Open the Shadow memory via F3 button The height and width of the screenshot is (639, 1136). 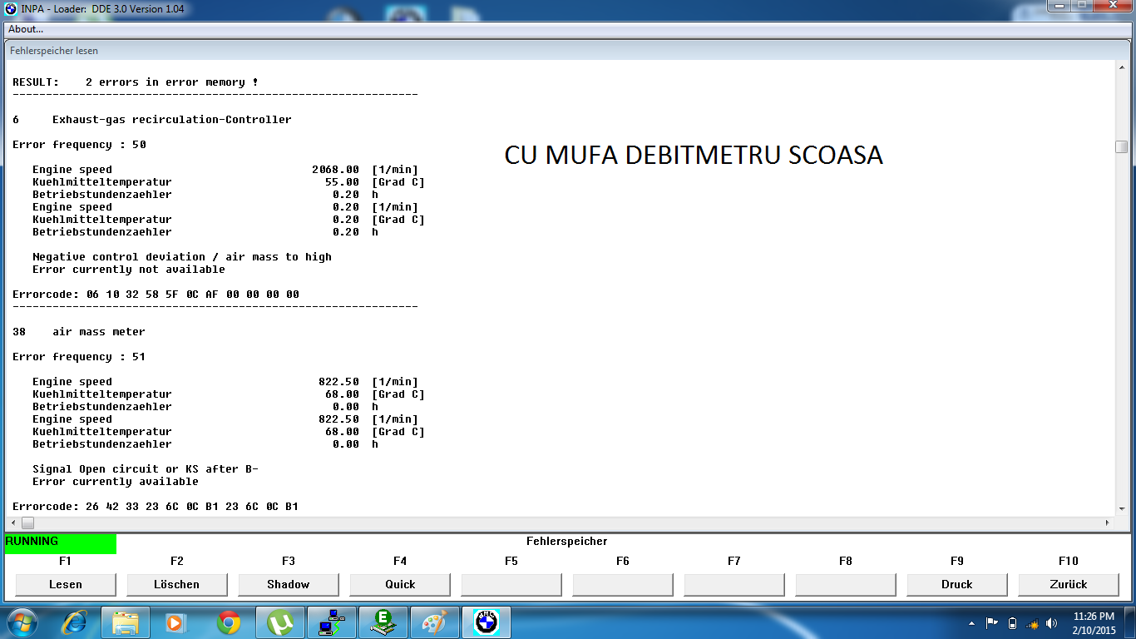click(289, 585)
